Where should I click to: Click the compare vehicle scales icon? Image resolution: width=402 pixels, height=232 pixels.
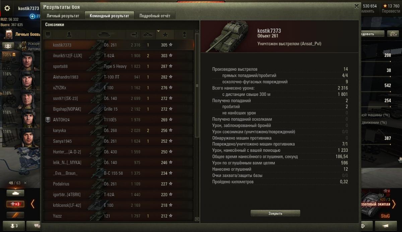(392, 34)
